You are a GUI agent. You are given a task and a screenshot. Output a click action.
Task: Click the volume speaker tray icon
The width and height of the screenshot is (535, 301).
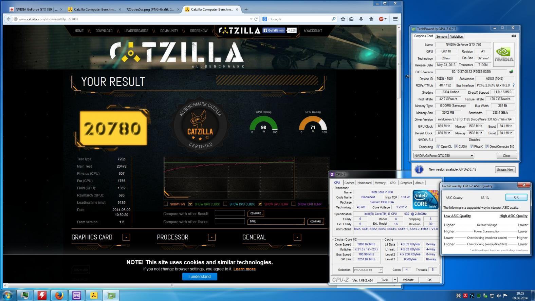point(499,296)
